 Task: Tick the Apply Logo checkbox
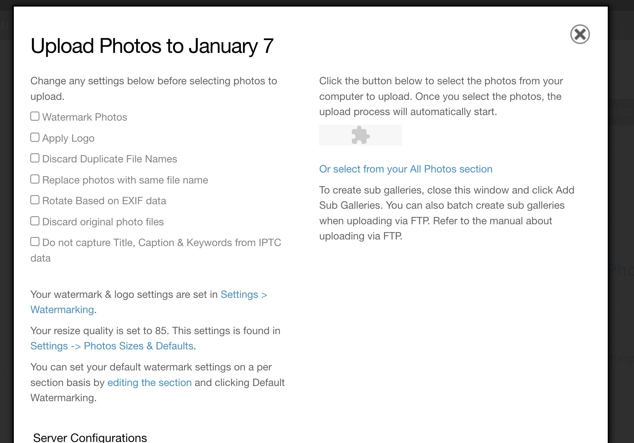coord(35,137)
